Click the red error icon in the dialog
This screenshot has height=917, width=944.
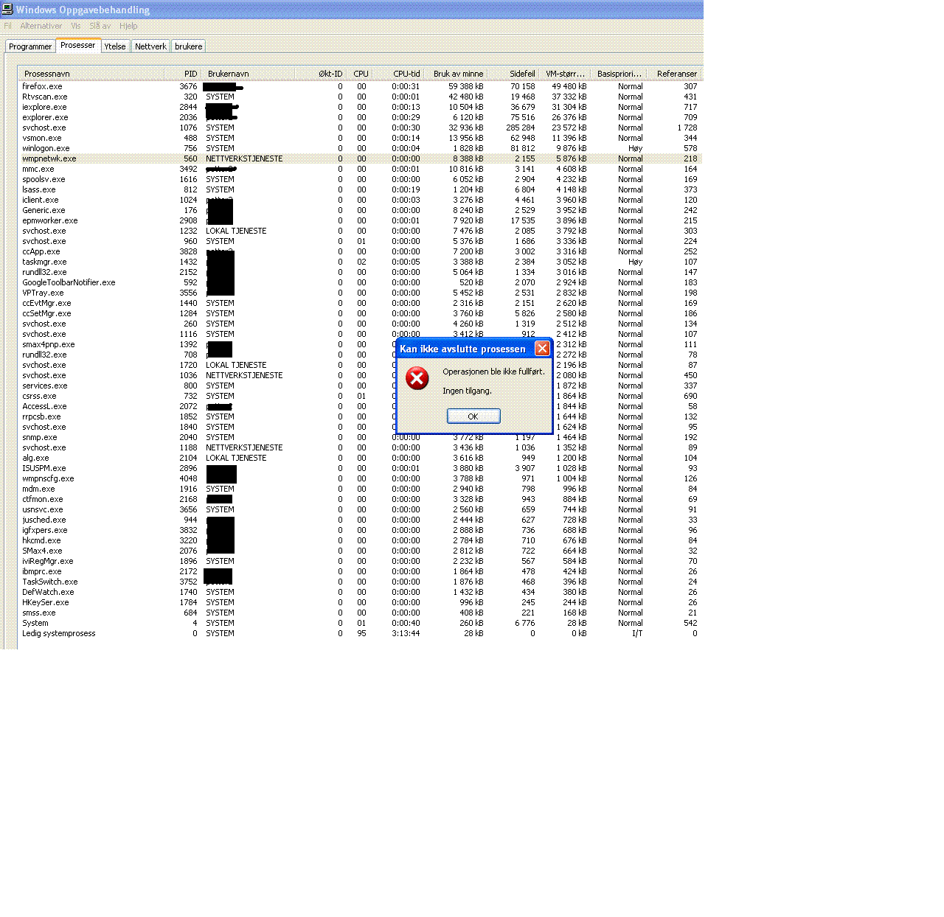[417, 379]
